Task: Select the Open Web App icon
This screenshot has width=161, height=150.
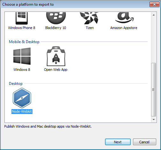Action: [x=56, y=56]
